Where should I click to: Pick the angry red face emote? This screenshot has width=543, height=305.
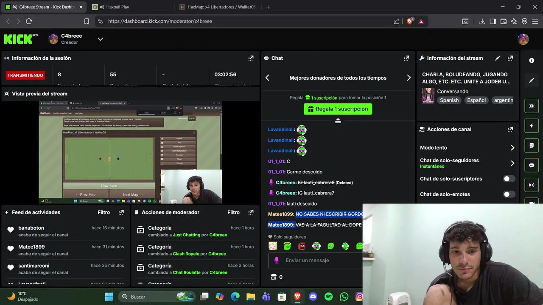302,246
